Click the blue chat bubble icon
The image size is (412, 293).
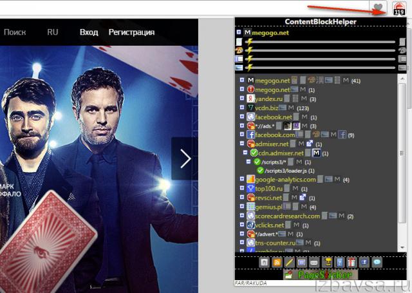pyautogui.click(x=377, y=262)
